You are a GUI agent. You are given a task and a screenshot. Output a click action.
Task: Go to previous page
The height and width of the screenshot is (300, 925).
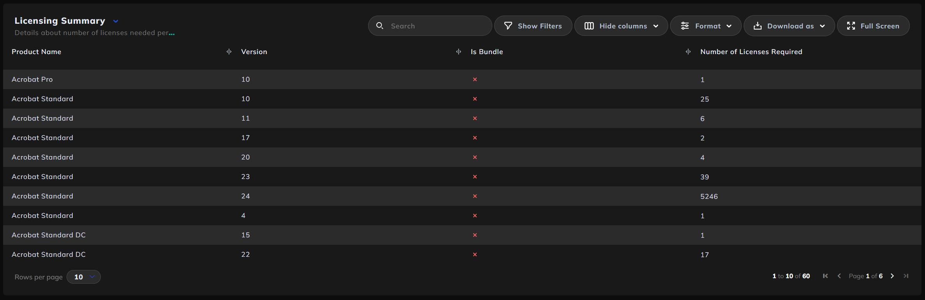(839, 276)
